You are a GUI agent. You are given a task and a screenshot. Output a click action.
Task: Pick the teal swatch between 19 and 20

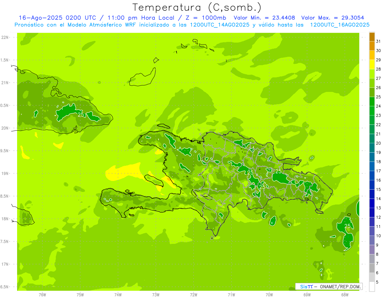click(372, 148)
